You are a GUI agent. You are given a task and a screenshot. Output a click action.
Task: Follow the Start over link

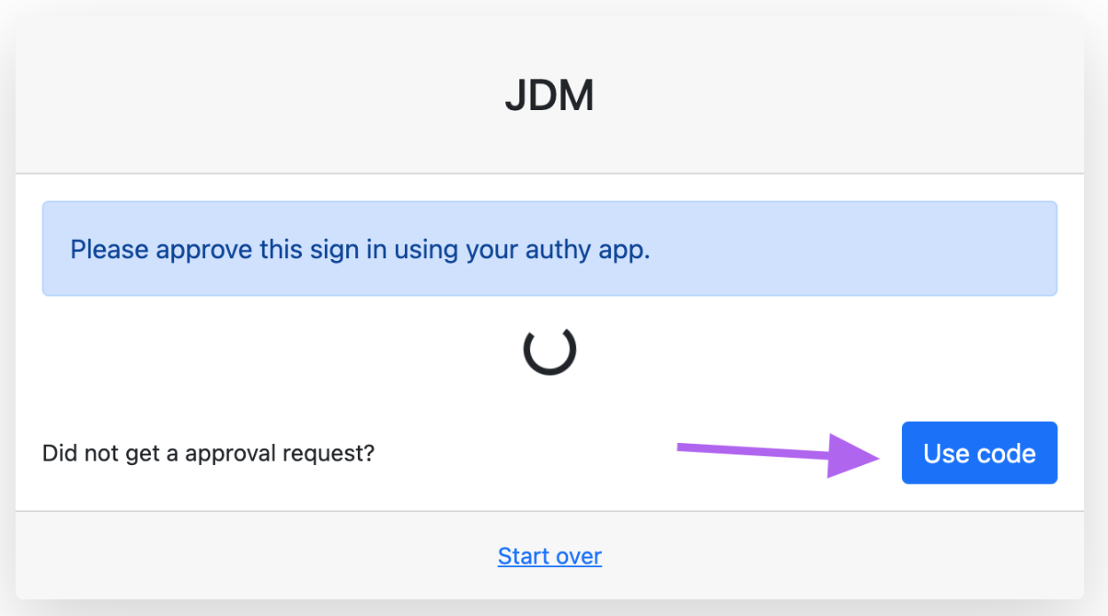click(x=550, y=557)
